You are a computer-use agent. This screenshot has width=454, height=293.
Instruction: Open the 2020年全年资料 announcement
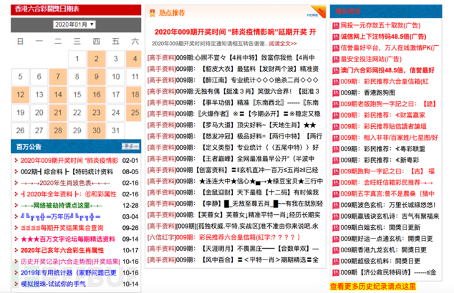(68, 194)
